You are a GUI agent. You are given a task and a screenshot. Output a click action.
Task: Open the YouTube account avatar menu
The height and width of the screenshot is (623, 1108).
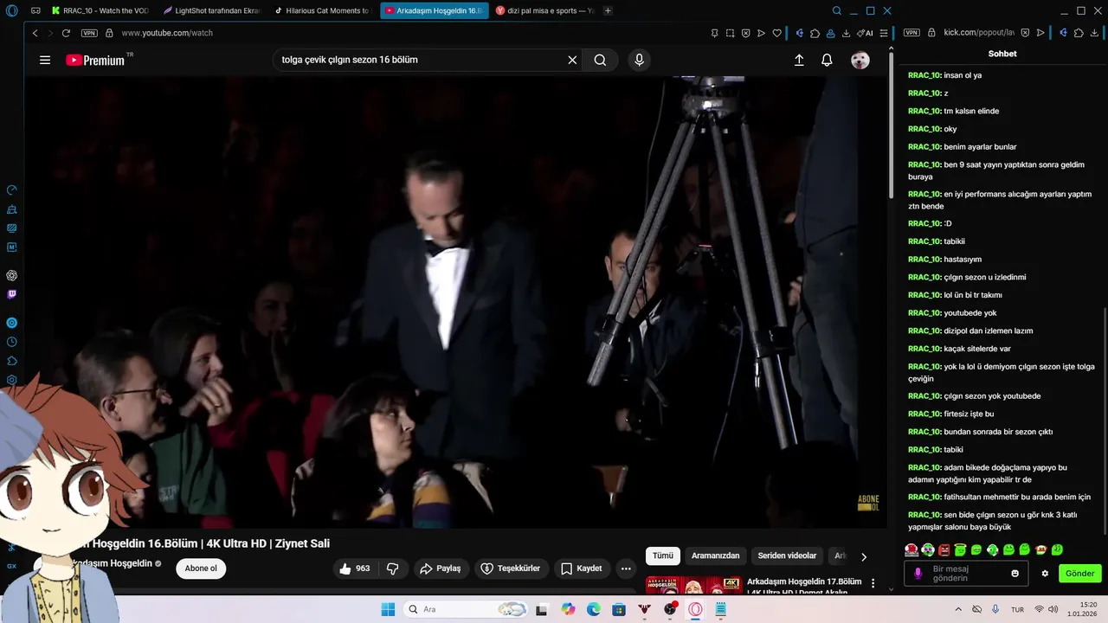point(860,60)
